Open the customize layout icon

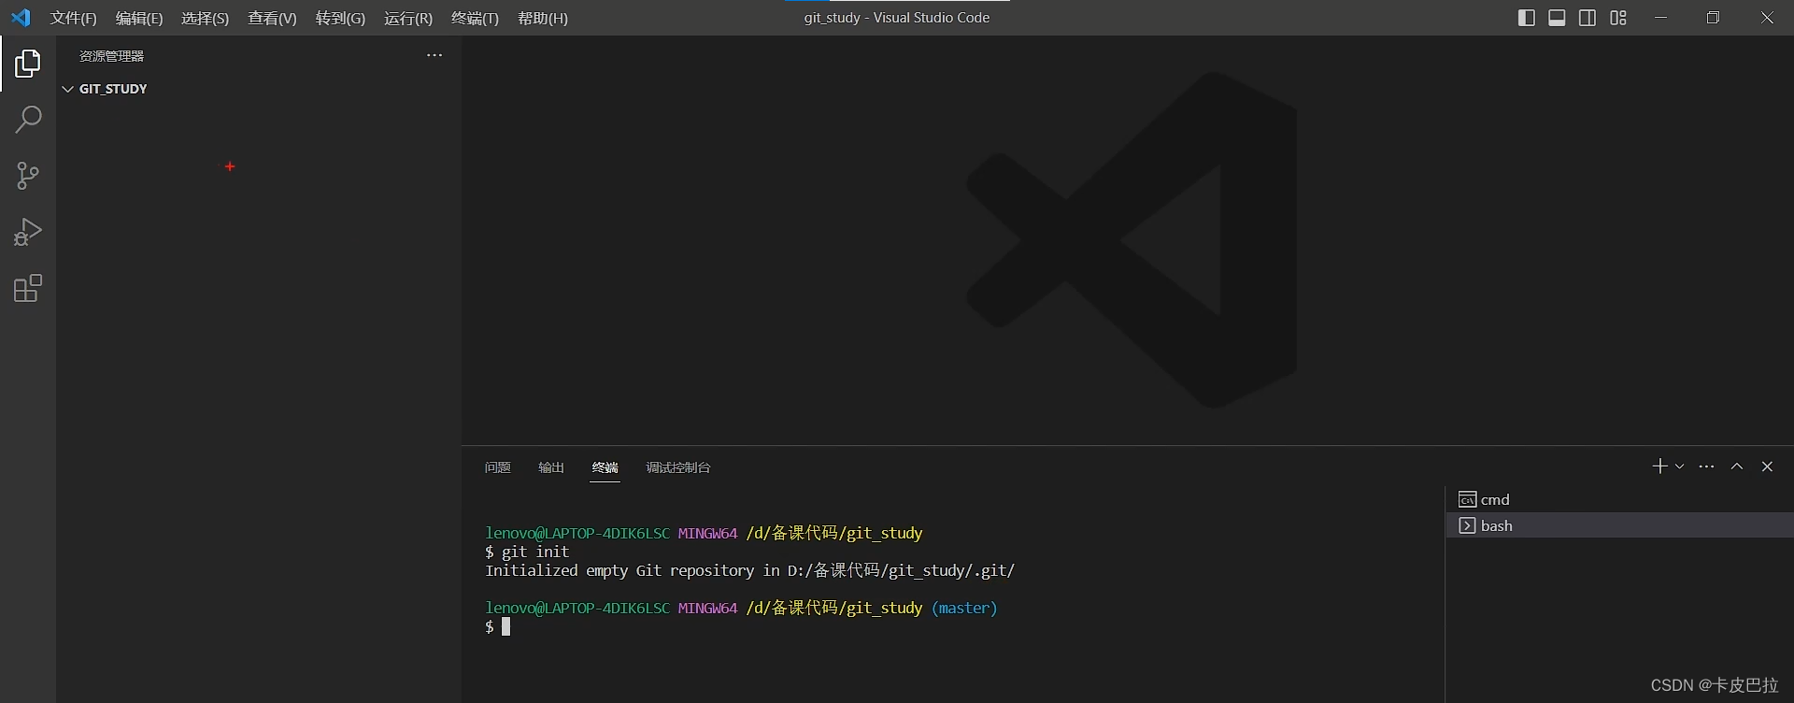(1618, 18)
